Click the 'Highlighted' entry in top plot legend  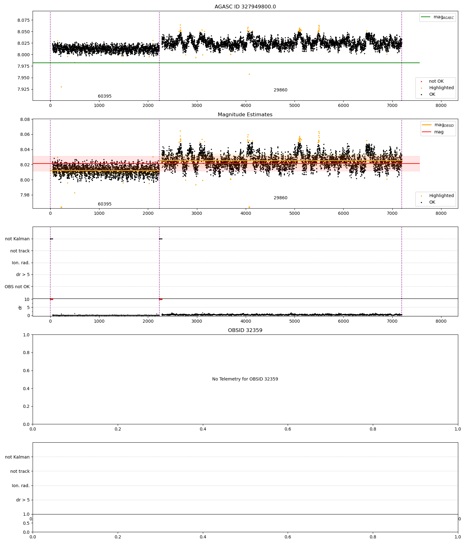coord(441,88)
